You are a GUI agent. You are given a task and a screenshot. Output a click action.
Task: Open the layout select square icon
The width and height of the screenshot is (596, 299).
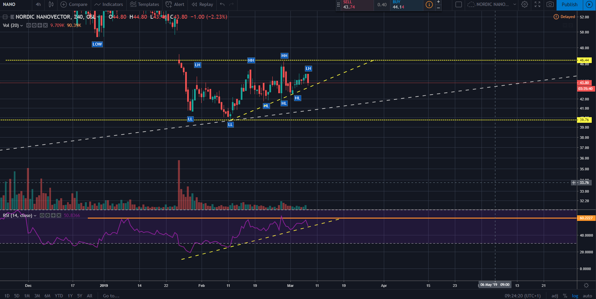[x=459, y=4]
